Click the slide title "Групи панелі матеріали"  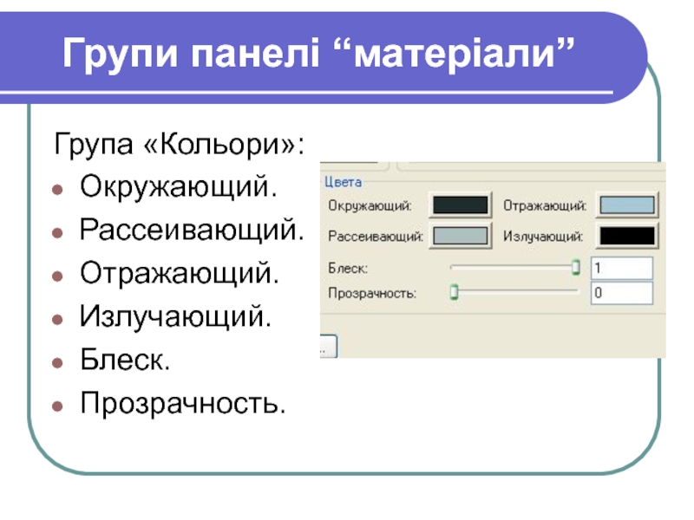(x=319, y=57)
